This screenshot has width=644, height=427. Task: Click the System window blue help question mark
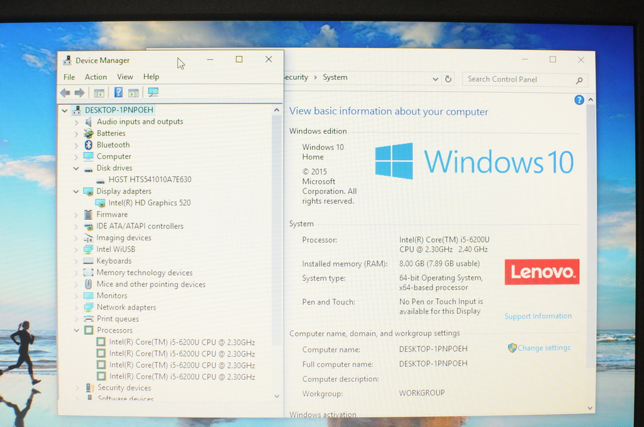579,100
